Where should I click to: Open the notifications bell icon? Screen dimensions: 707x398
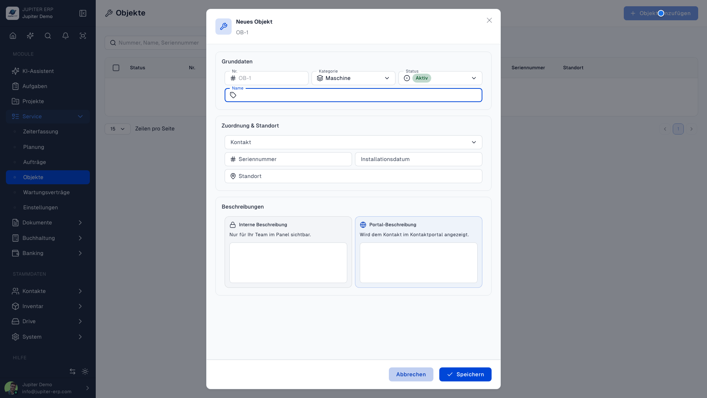66,36
